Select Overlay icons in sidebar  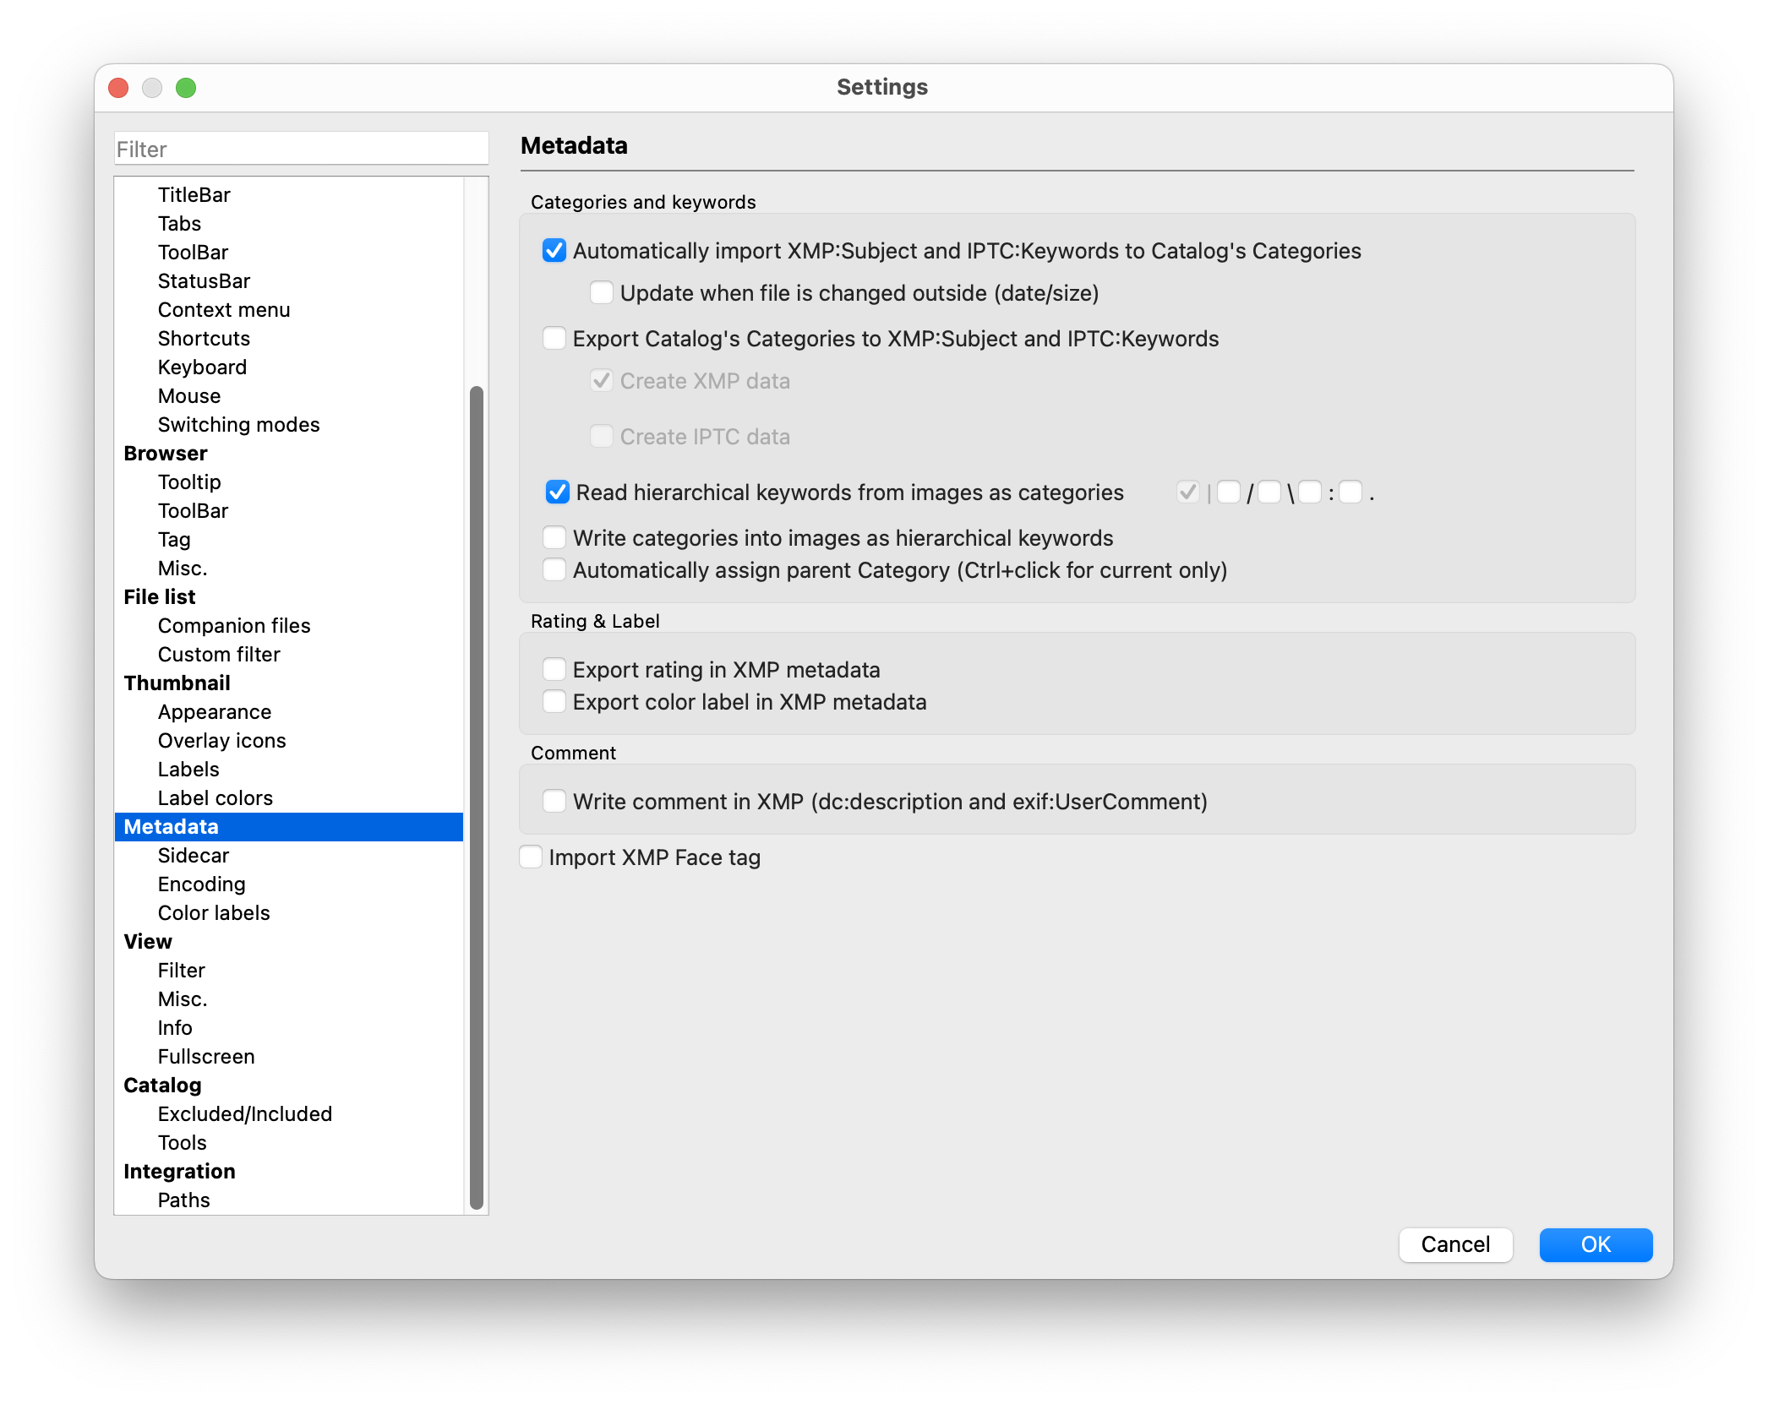tap(221, 741)
